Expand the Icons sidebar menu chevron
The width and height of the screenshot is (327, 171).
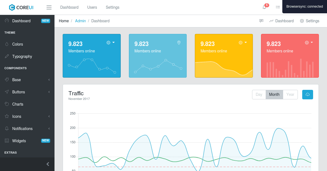49,116
